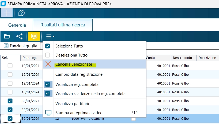Choose Cambio data registrazione menu entry
219x124 pixels.
pos(79,74)
